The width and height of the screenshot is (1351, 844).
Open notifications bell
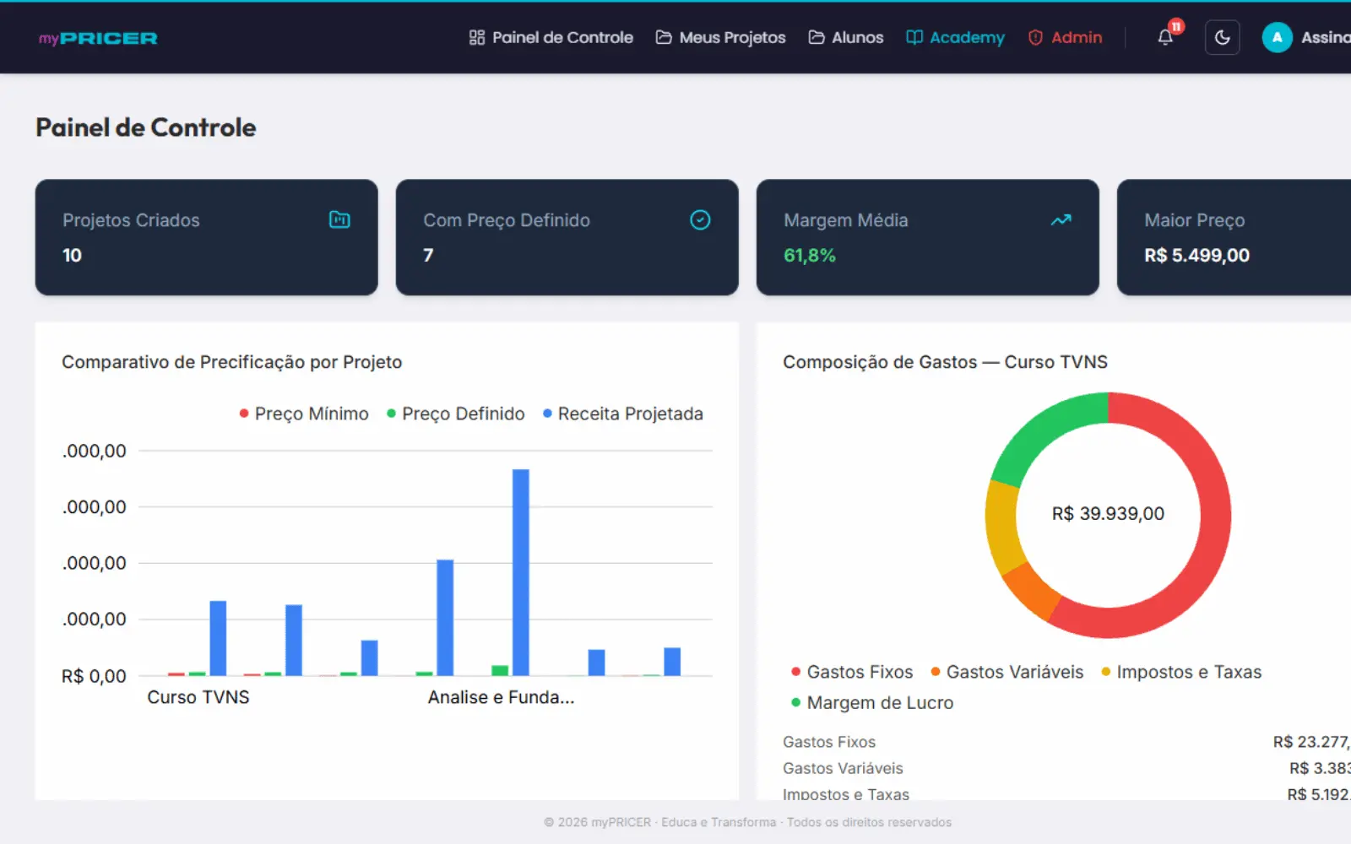click(x=1165, y=37)
